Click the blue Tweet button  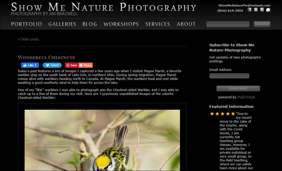click(52, 65)
